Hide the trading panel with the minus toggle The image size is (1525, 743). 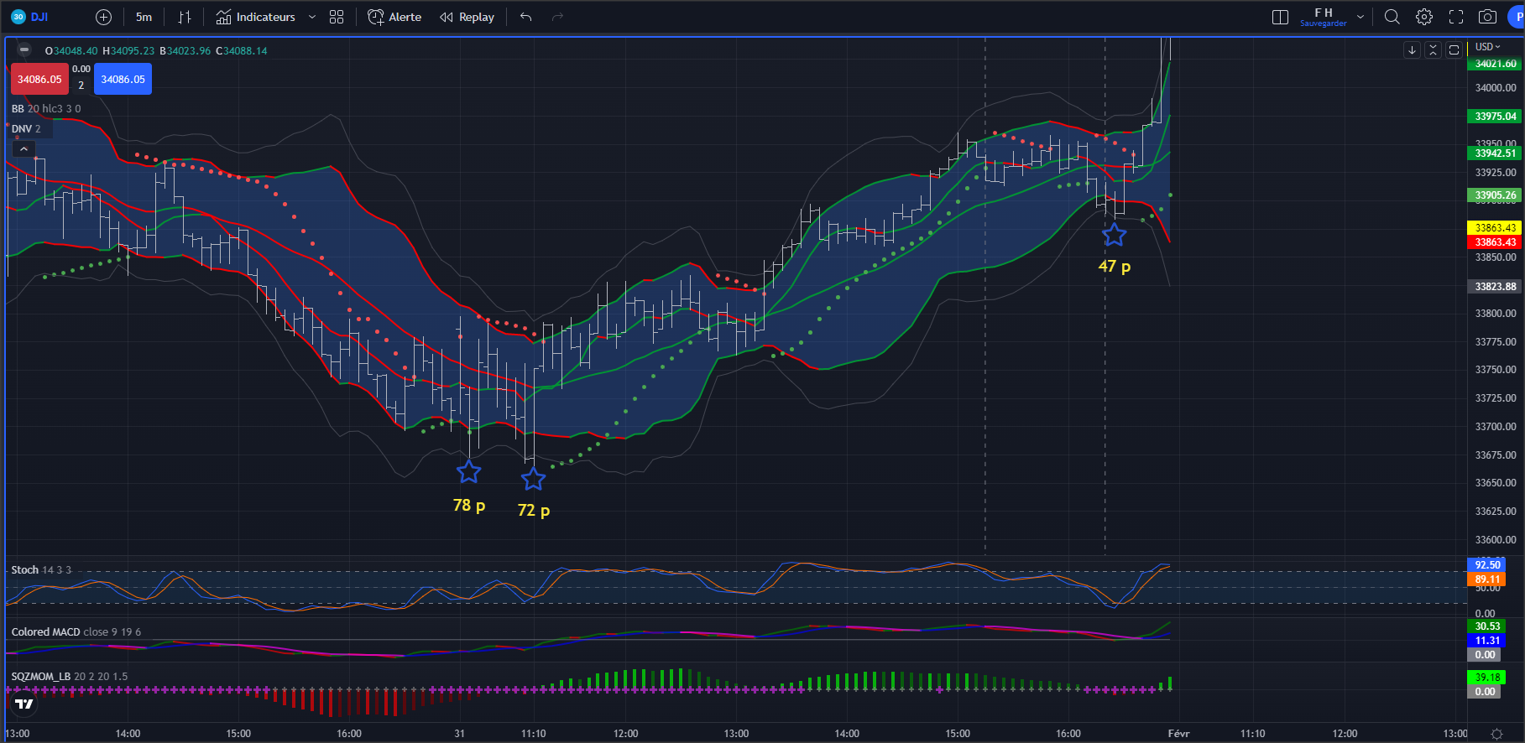24,50
